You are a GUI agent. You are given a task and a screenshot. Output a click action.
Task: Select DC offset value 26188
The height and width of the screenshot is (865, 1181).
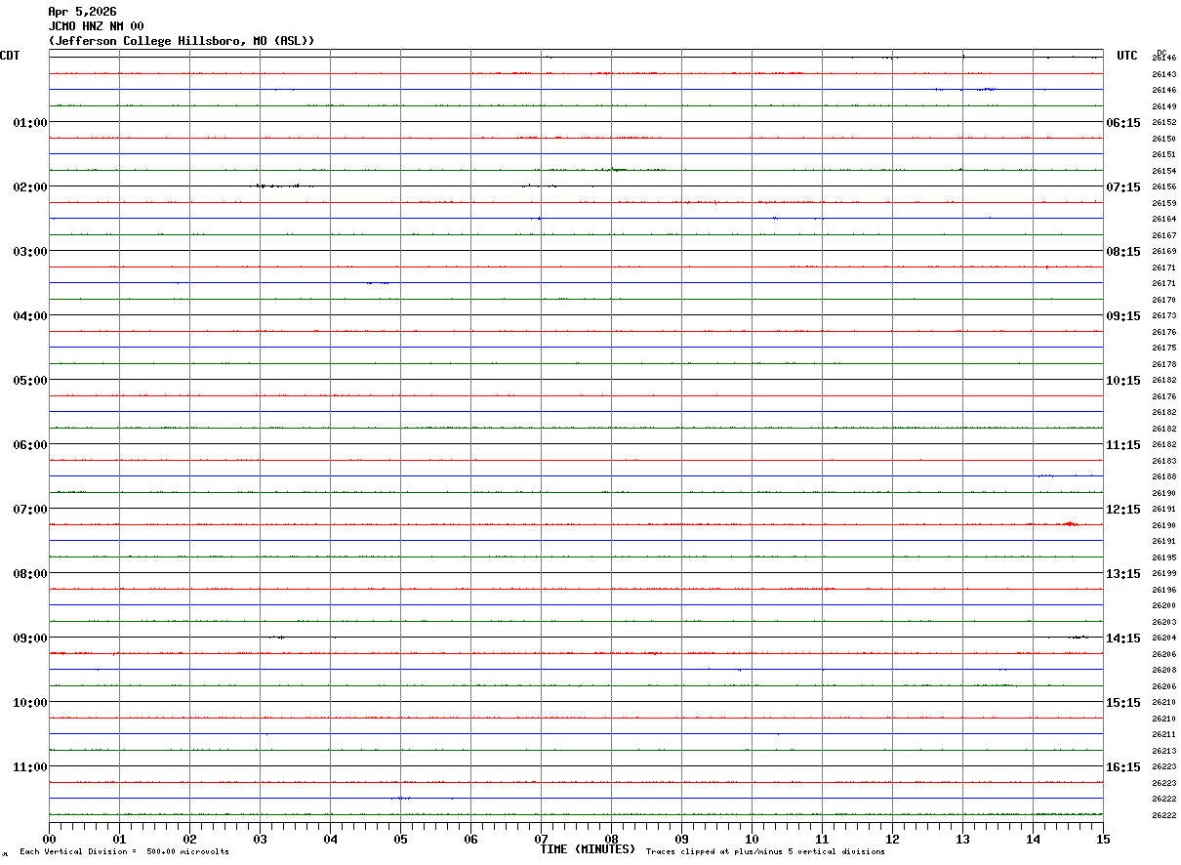1163,476
